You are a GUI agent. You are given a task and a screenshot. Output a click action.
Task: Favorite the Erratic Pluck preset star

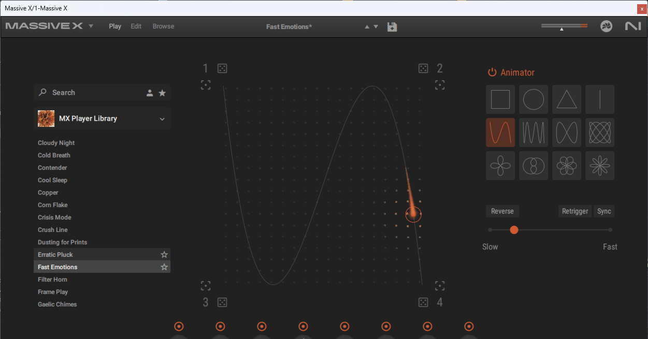click(164, 255)
